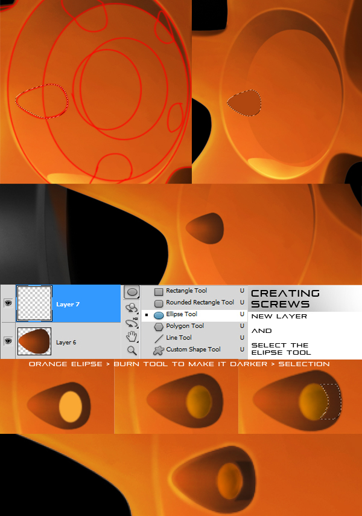Hide Layer 7 with its eye icon
The height and width of the screenshot is (516, 362).
tap(8, 303)
